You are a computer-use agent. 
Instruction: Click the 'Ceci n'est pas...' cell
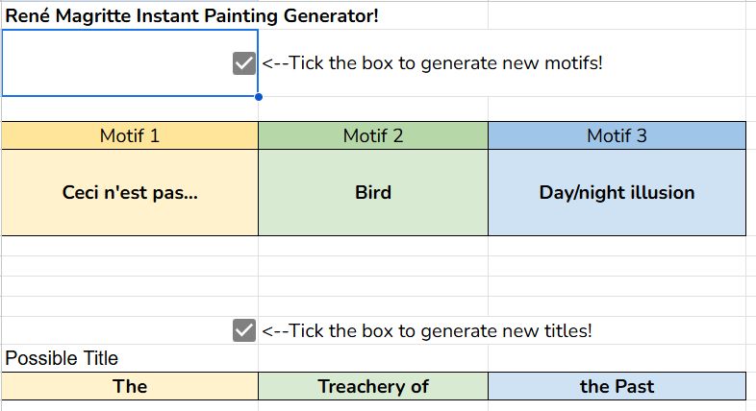tap(130, 192)
